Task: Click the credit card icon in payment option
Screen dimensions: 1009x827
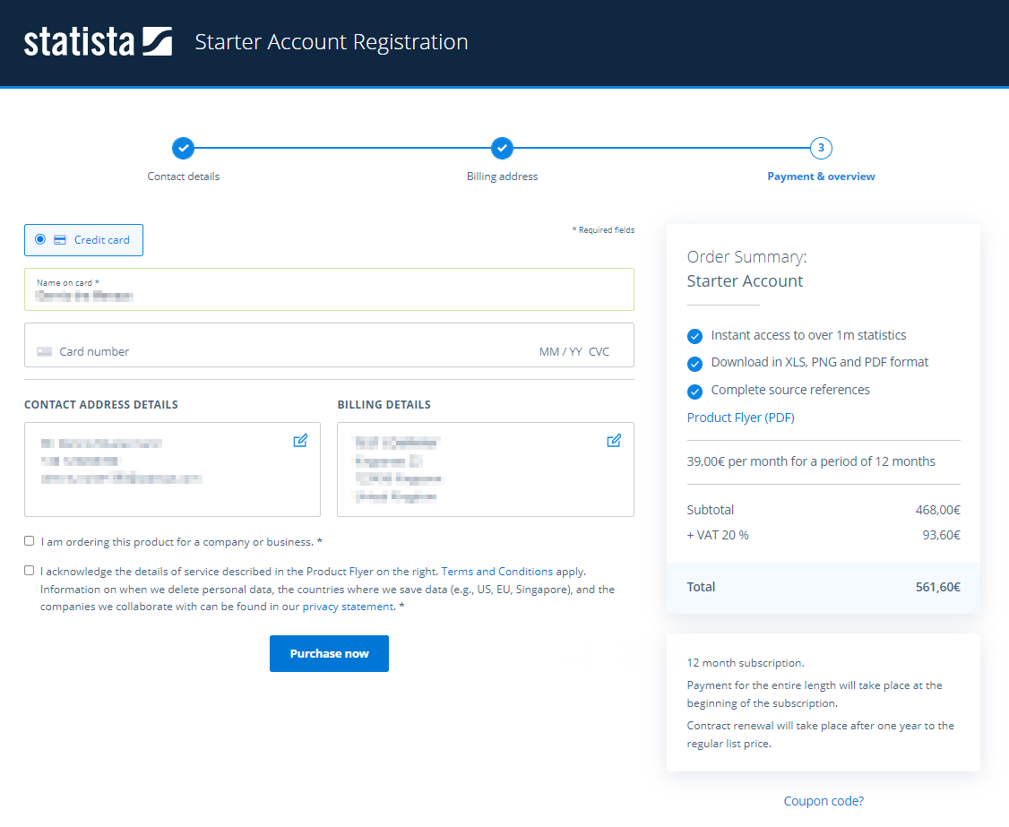Action: click(60, 240)
